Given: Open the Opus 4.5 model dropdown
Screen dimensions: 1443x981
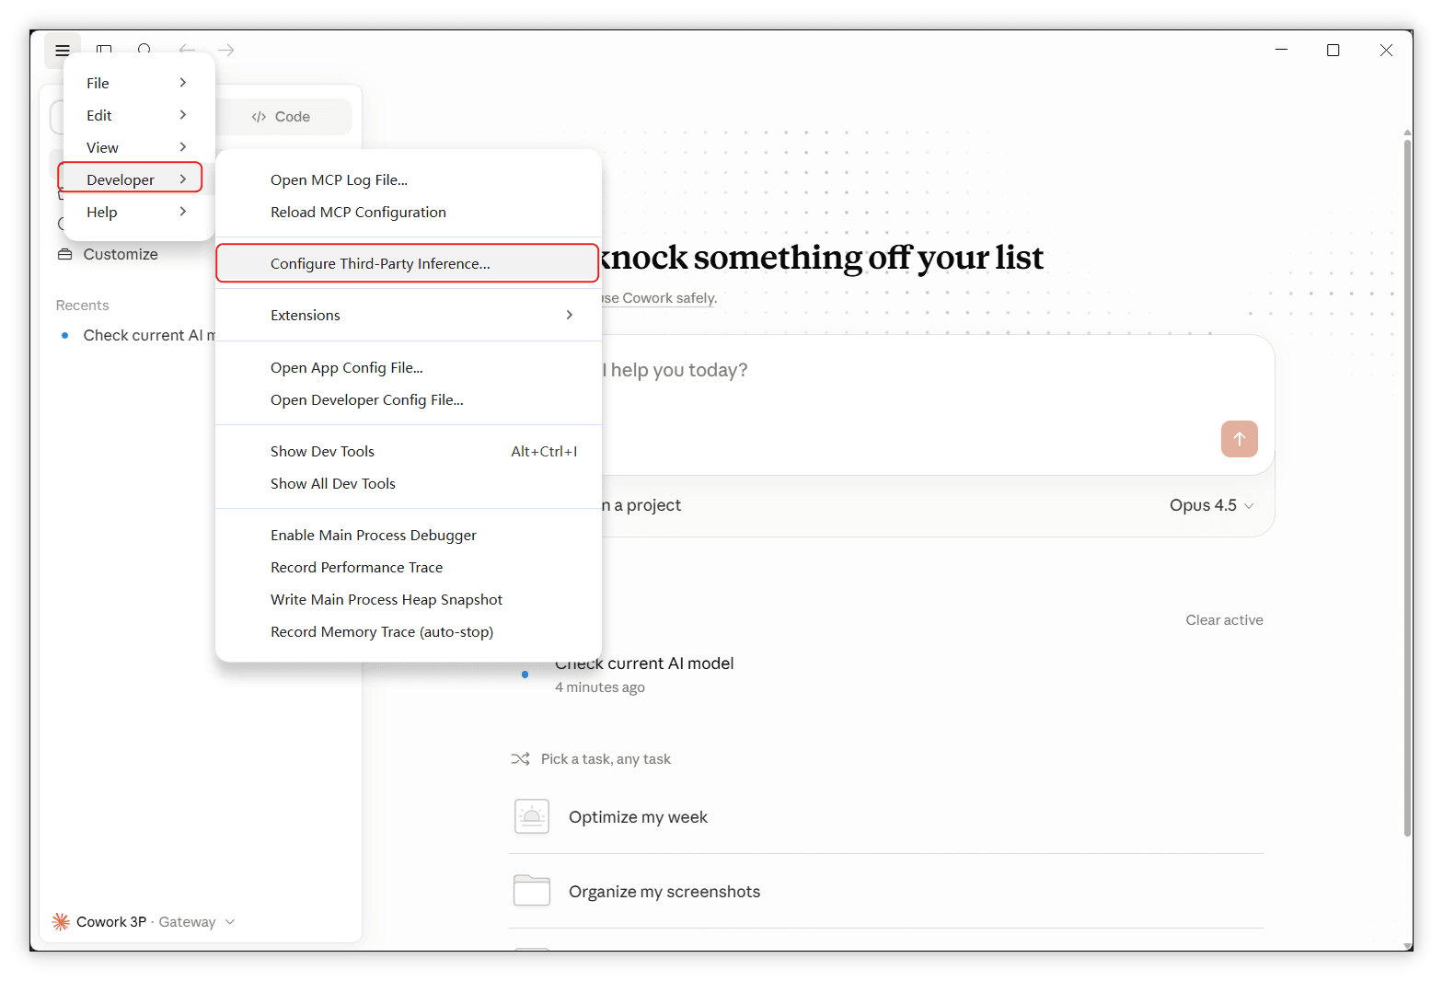Looking at the screenshot, I should (1211, 505).
